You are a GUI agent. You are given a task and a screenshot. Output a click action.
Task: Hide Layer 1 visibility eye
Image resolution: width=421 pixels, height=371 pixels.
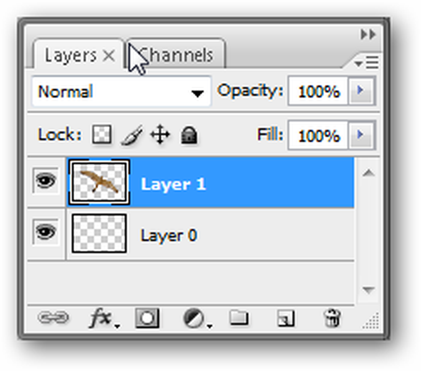(45, 181)
